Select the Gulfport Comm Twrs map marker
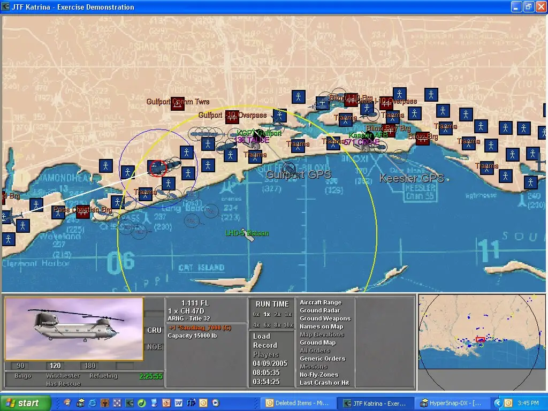The width and height of the screenshot is (548, 411). (178, 104)
